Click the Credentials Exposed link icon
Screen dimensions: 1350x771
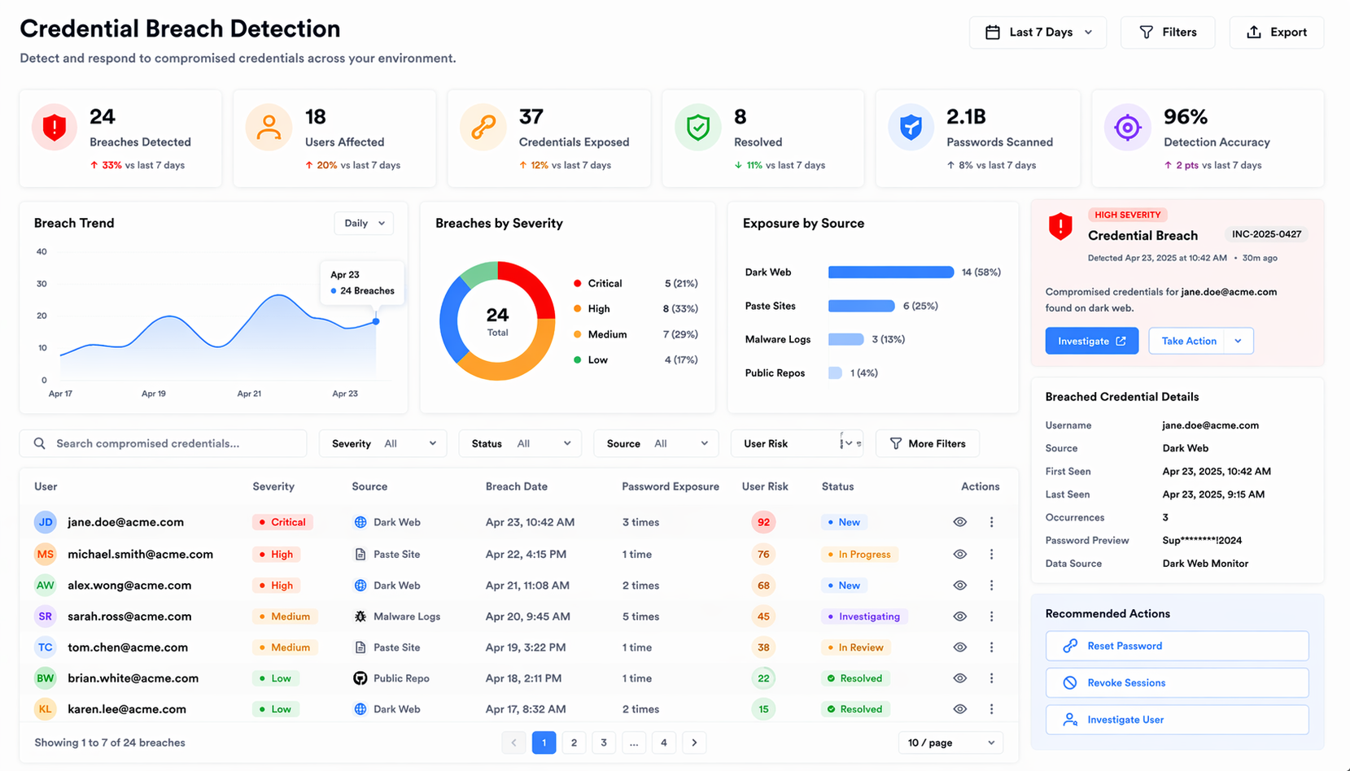(483, 128)
